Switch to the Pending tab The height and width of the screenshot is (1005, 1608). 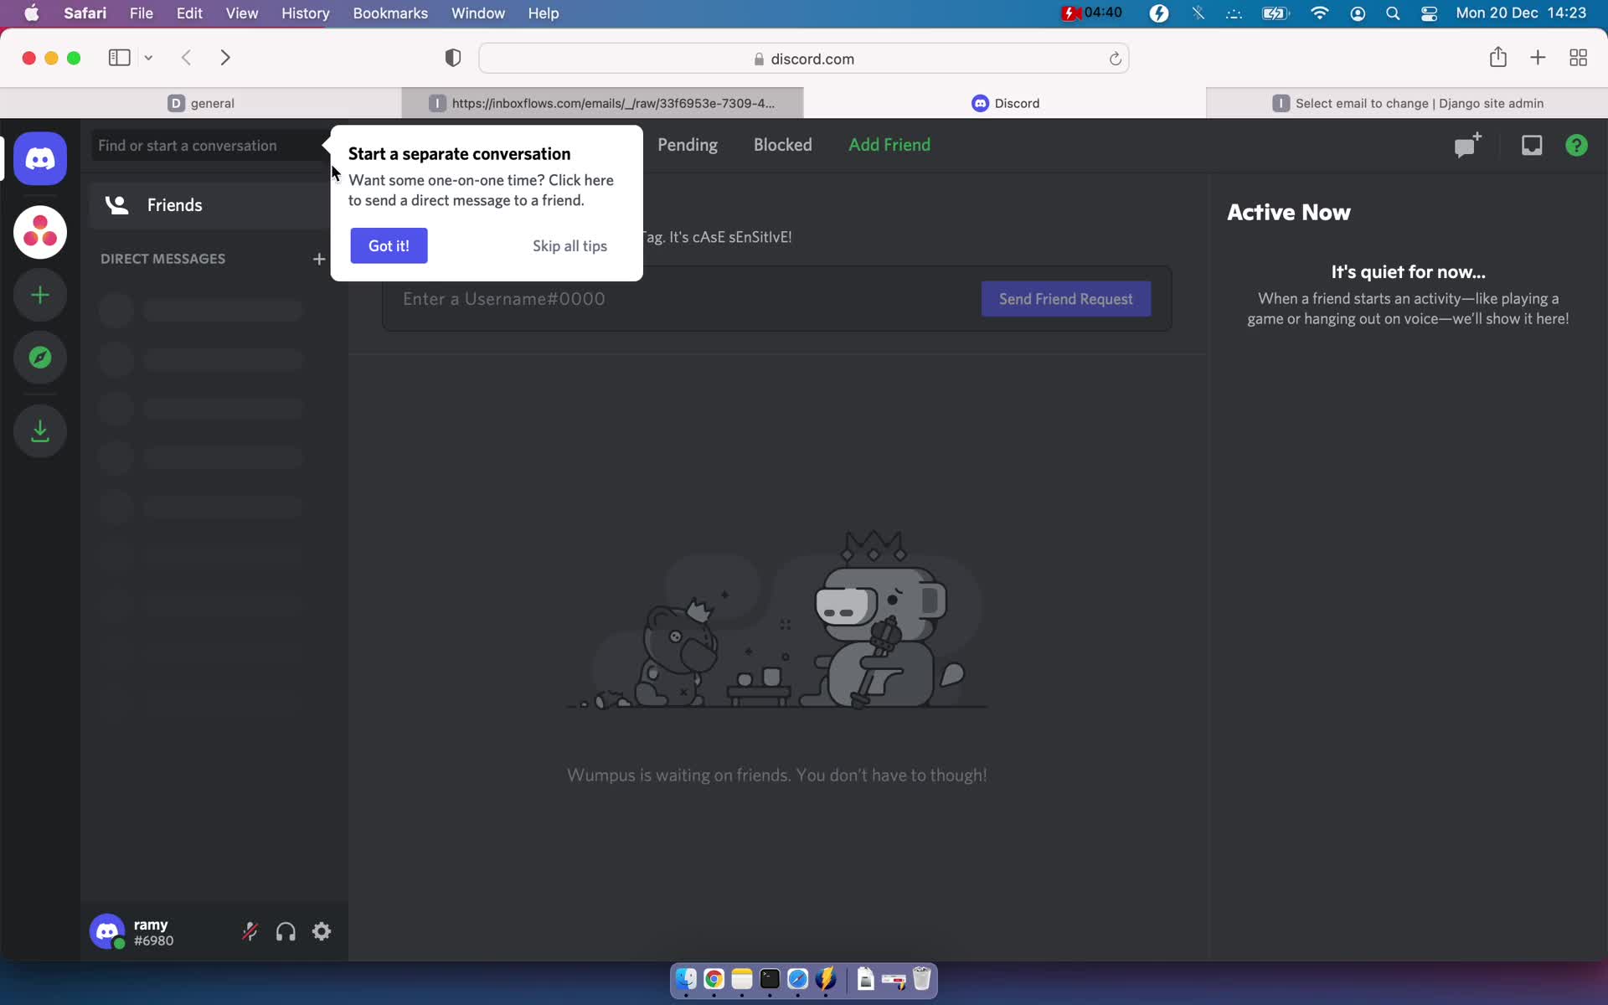point(687,145)
